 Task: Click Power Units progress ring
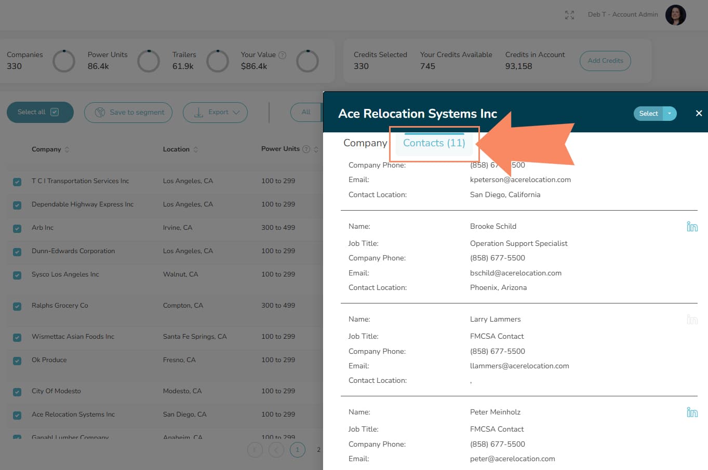coord(149,61)
